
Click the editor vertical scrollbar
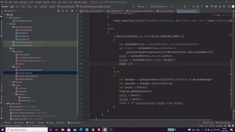pos(231,83)
